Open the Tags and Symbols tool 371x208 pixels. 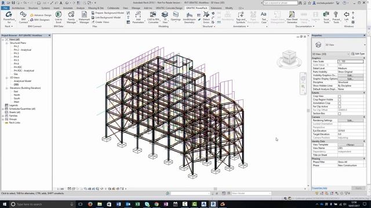(x=241, y=17)
